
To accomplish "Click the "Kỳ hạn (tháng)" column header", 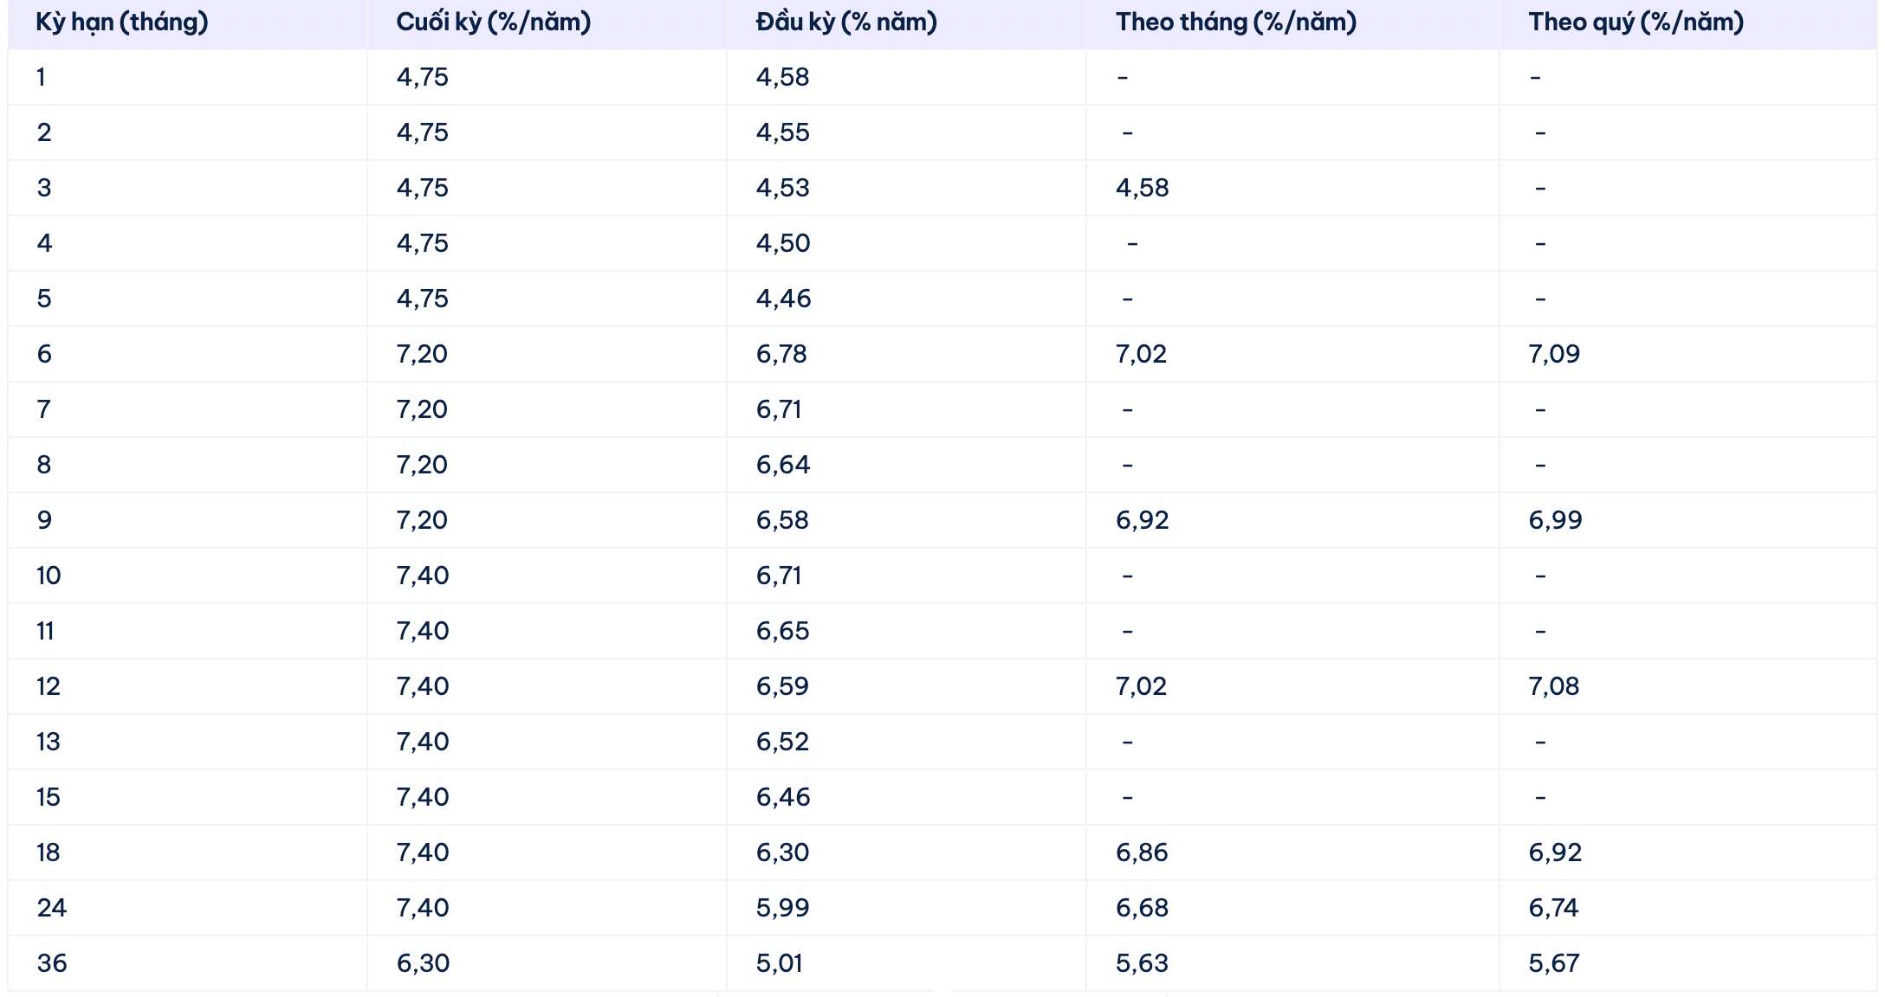I will click(x=122, y=23).
